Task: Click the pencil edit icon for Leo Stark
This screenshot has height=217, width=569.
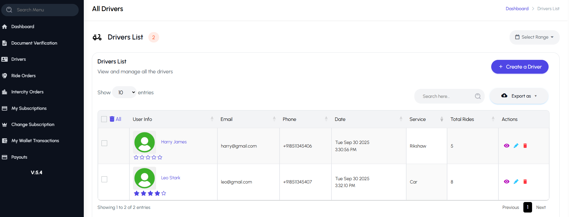Action: (x=516, y=182)
